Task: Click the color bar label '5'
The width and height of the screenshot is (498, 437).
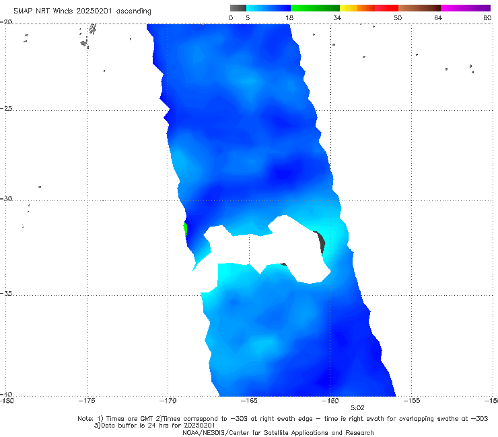Action: coord(248,17)
